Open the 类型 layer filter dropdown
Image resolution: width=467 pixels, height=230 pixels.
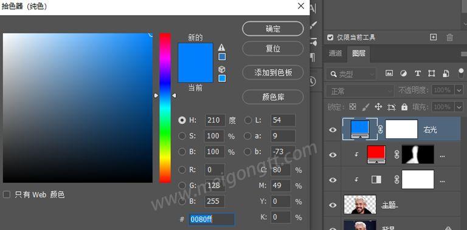click(x=351, y=74)
